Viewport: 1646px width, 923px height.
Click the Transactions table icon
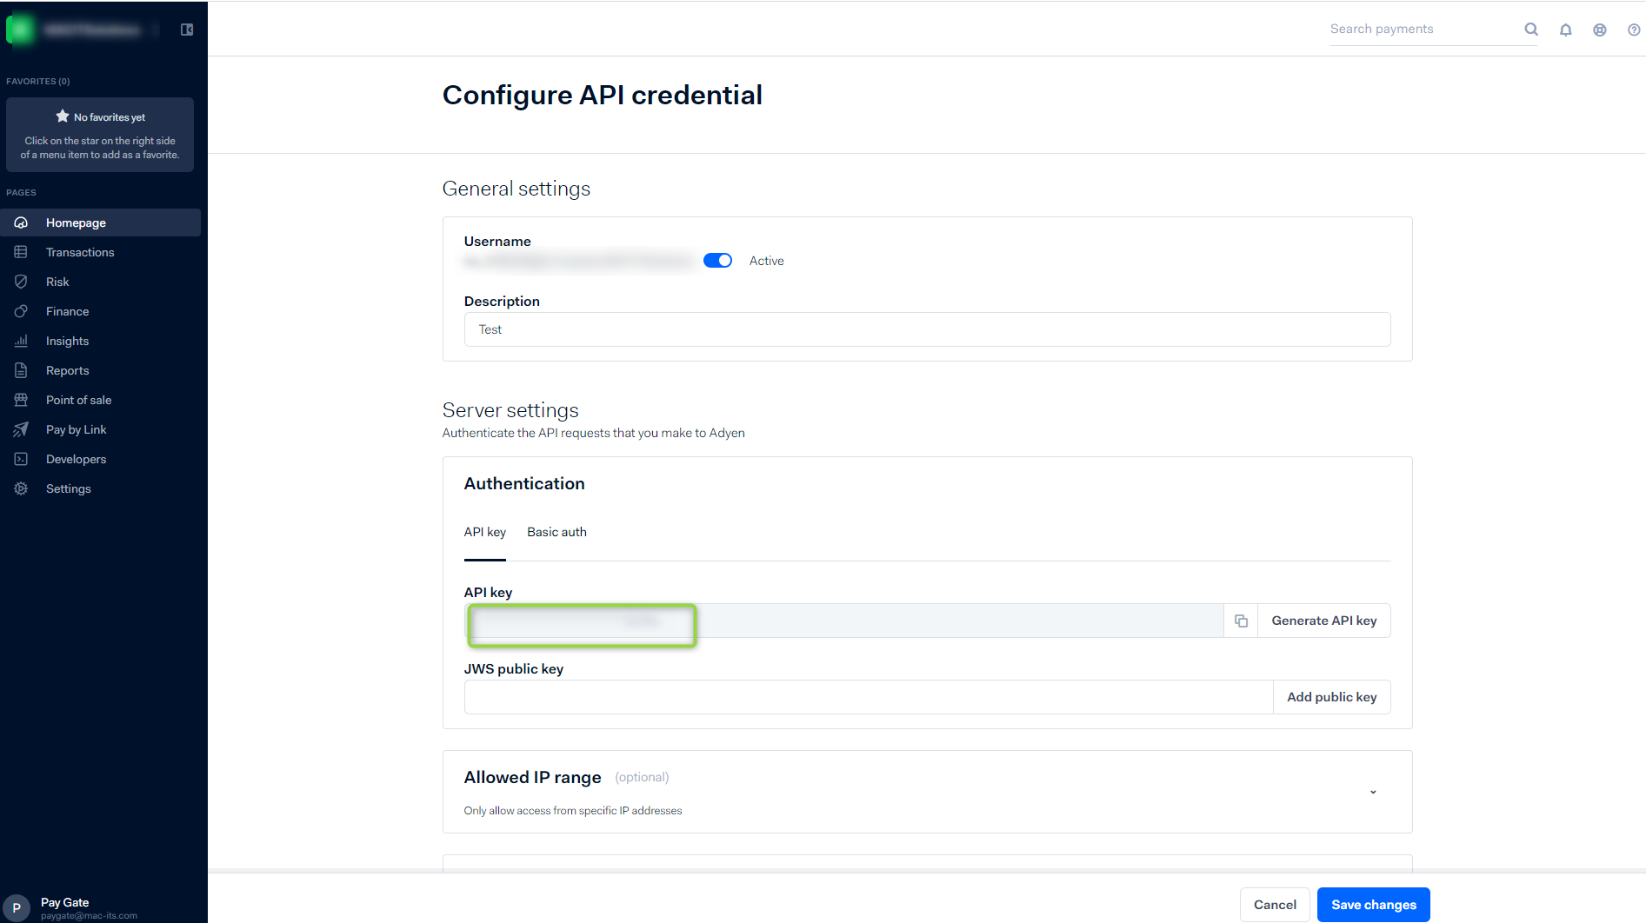21,252
